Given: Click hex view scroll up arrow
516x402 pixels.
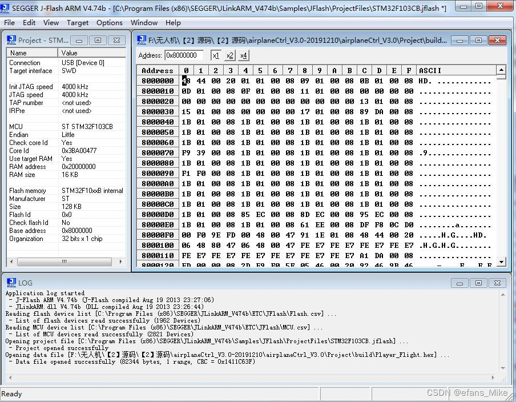Looking at the screenshot, I should (x=501, y=70).
